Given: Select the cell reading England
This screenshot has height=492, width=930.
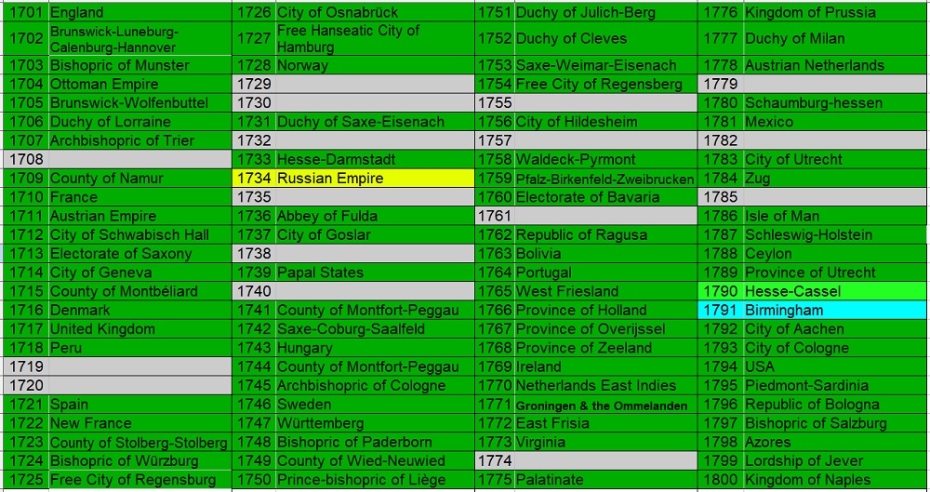Looking at the screenshot, I should pyautogui.click(x=140, y=12).
